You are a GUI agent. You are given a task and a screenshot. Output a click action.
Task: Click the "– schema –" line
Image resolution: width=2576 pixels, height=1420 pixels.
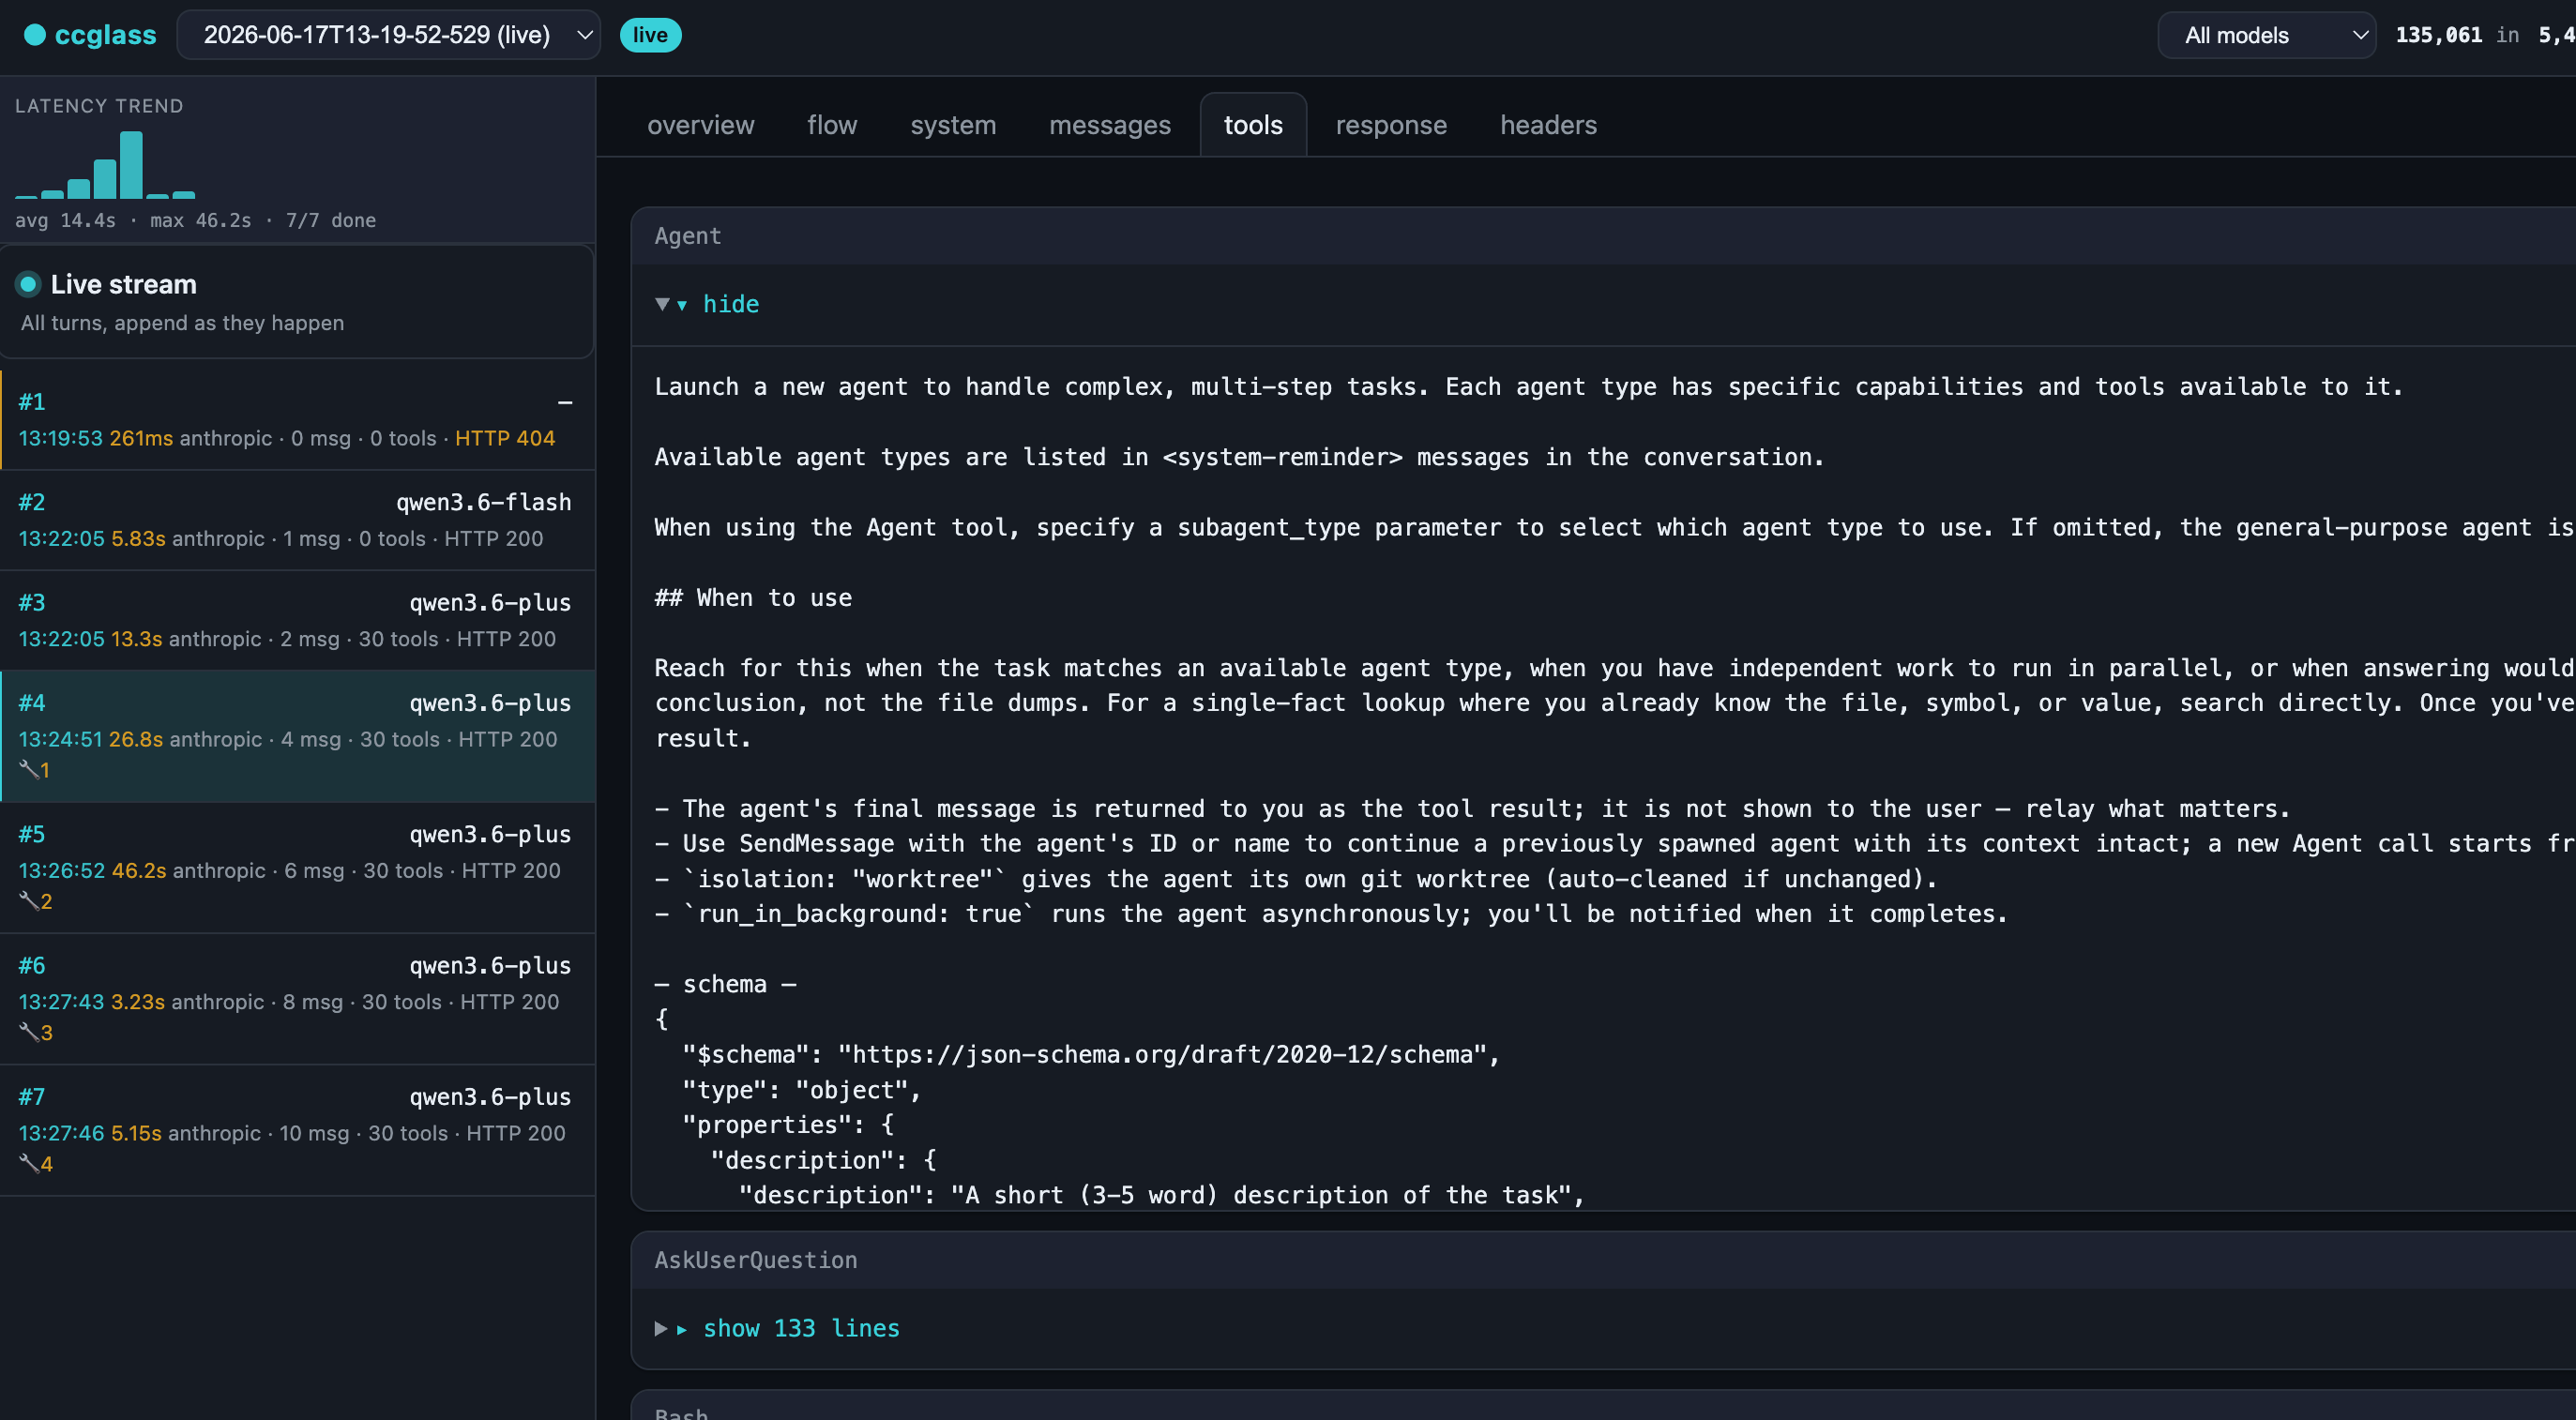[x=725, y=984]
